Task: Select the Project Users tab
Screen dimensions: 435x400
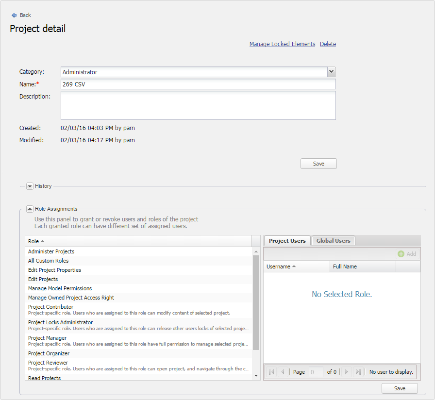Action: 287,241
